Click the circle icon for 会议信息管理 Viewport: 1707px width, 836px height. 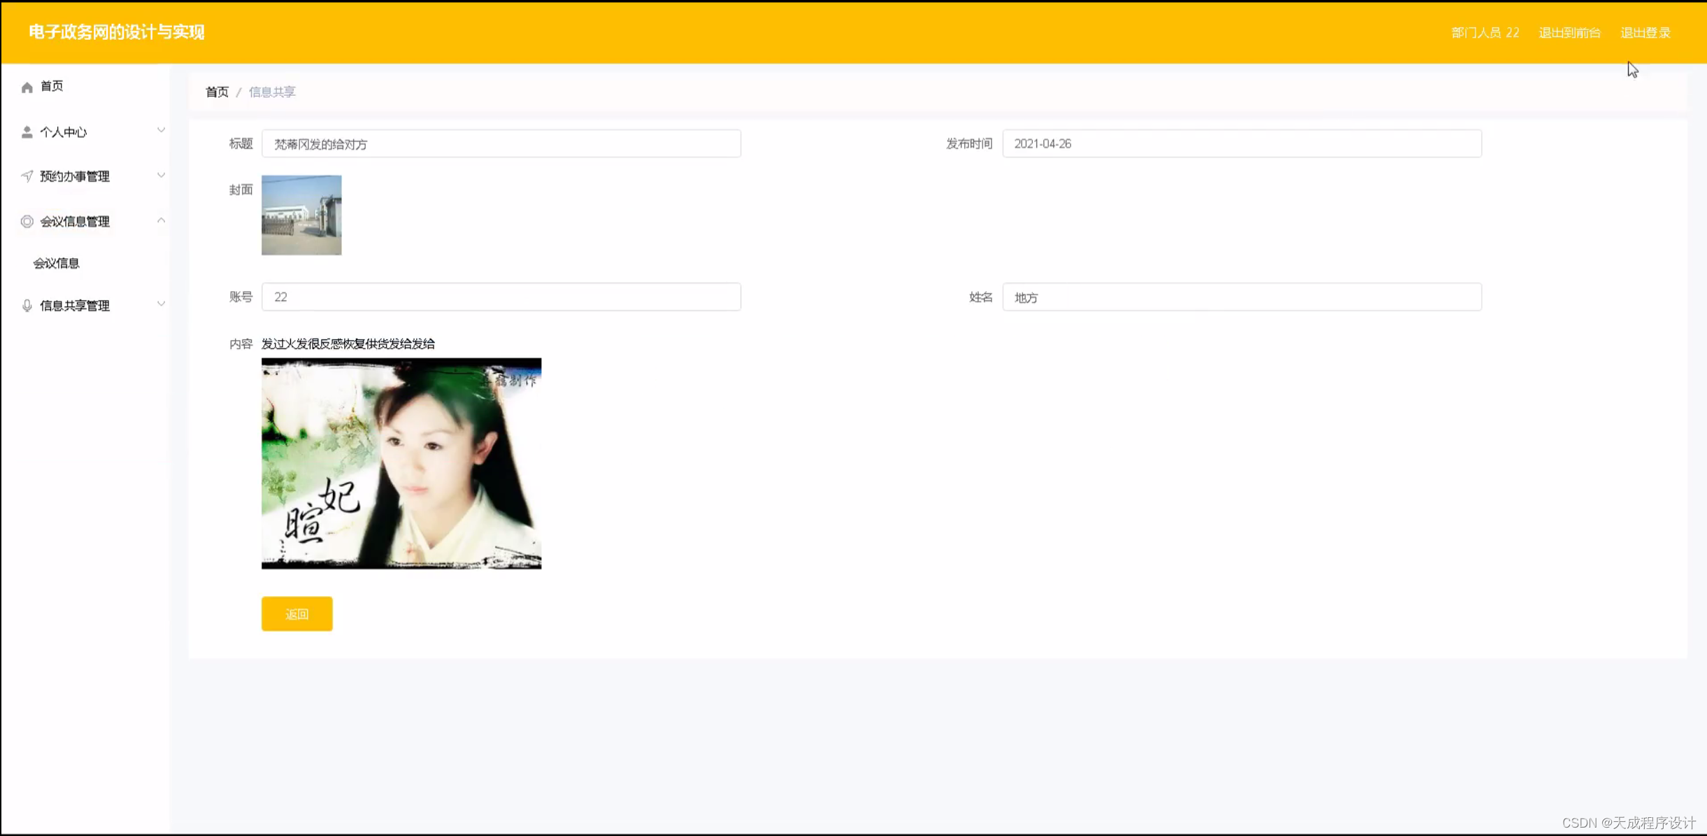[27, 222]
